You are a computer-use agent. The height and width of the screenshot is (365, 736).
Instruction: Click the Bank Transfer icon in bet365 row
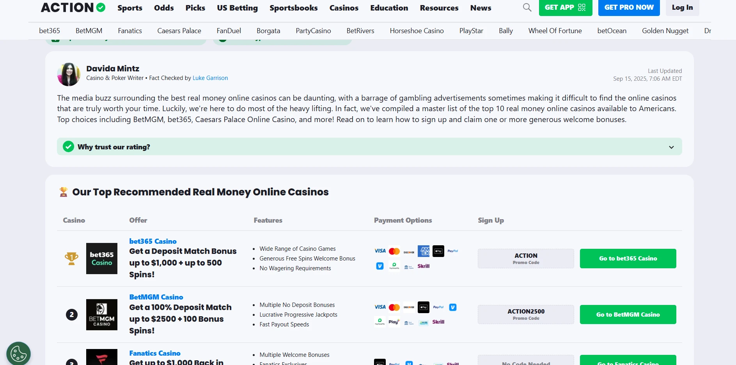point(409,267)
